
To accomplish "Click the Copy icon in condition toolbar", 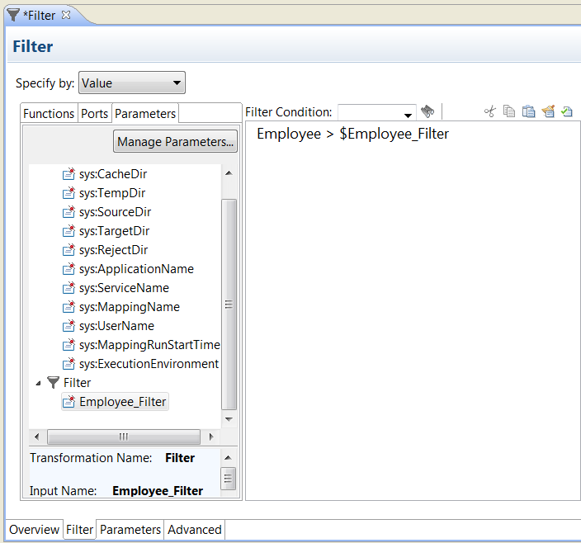I will 509,111.
